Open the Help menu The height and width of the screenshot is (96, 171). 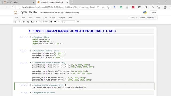click(70, 18)
